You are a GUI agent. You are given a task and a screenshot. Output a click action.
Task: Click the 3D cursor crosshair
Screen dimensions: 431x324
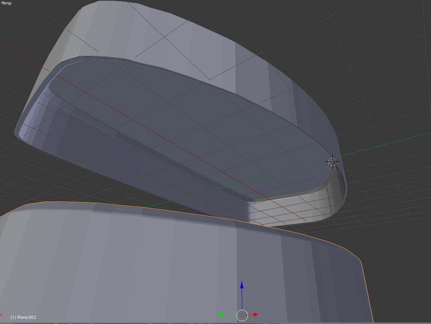[x=332, y=162]
